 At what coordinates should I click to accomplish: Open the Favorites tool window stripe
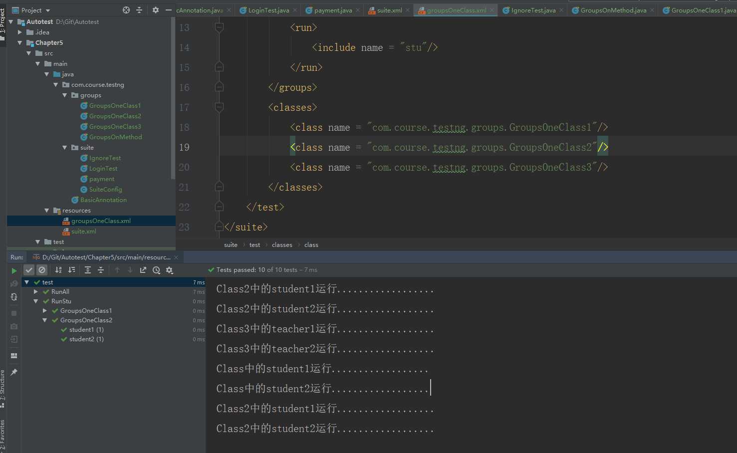(x=3, y=435)
